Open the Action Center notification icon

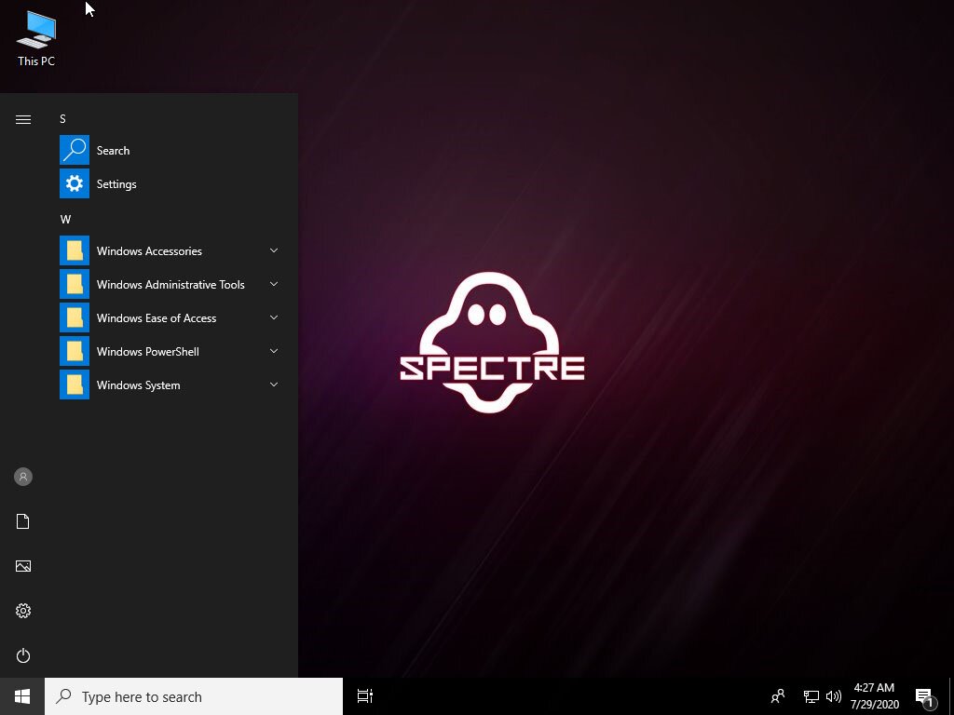[926, 698]
